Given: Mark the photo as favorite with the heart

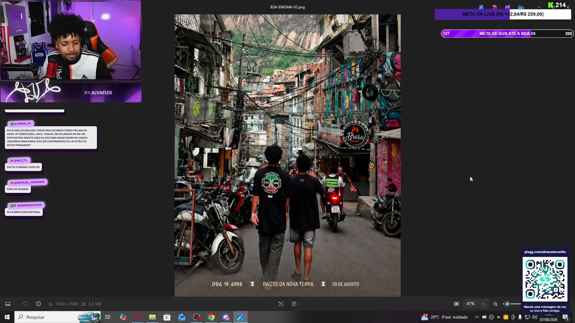Looking at the screenshot, I should pyautogui.click(x=25, y=304).
